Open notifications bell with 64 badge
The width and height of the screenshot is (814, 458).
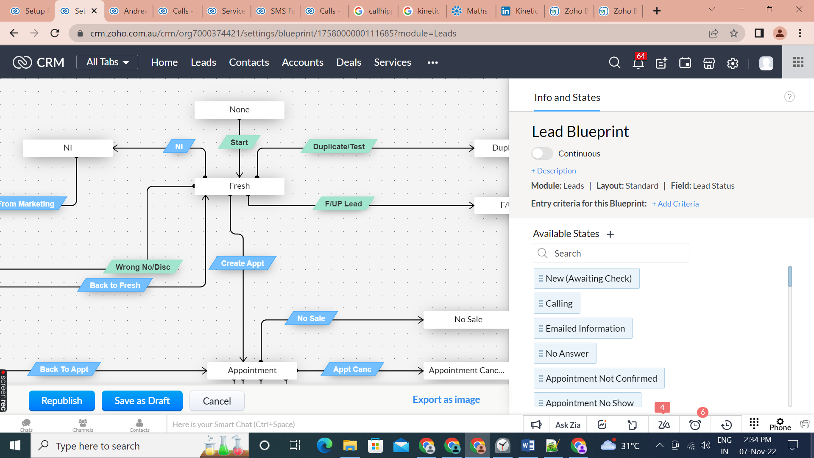click(638, 63)
